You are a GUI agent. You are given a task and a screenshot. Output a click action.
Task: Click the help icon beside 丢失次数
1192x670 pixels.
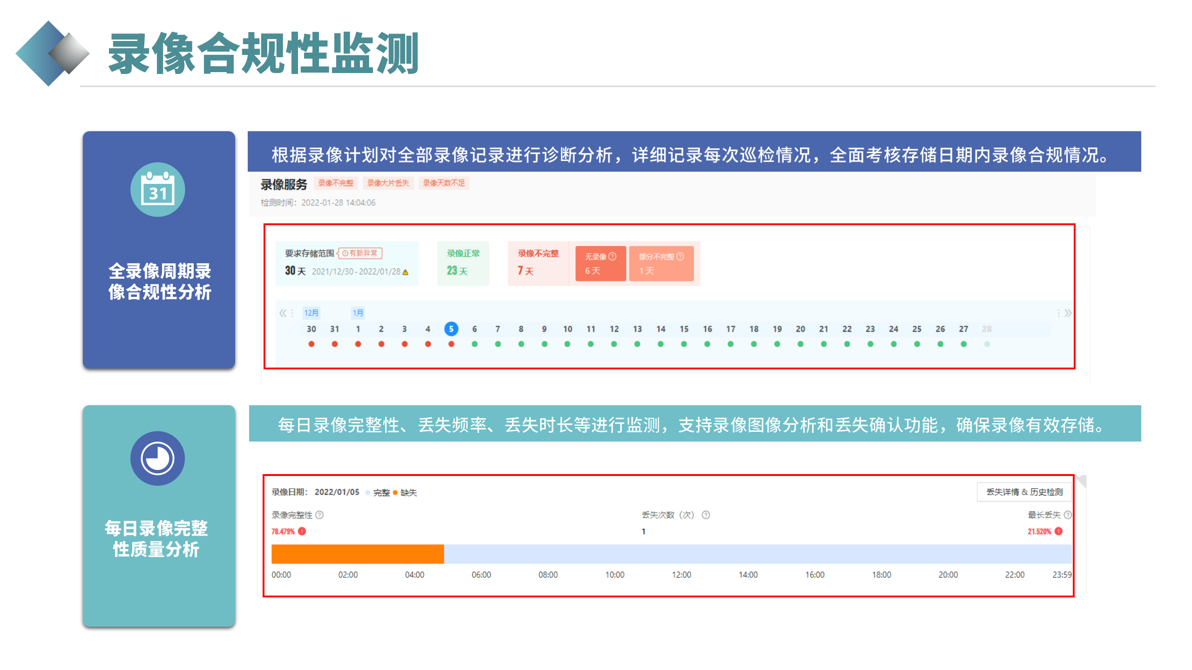tap(704, 515)
